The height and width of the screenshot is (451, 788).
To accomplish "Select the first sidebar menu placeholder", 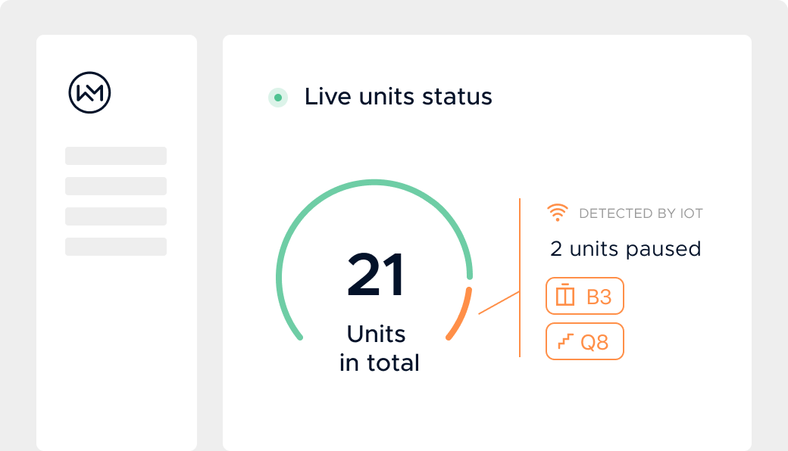I will pos(116,156).
